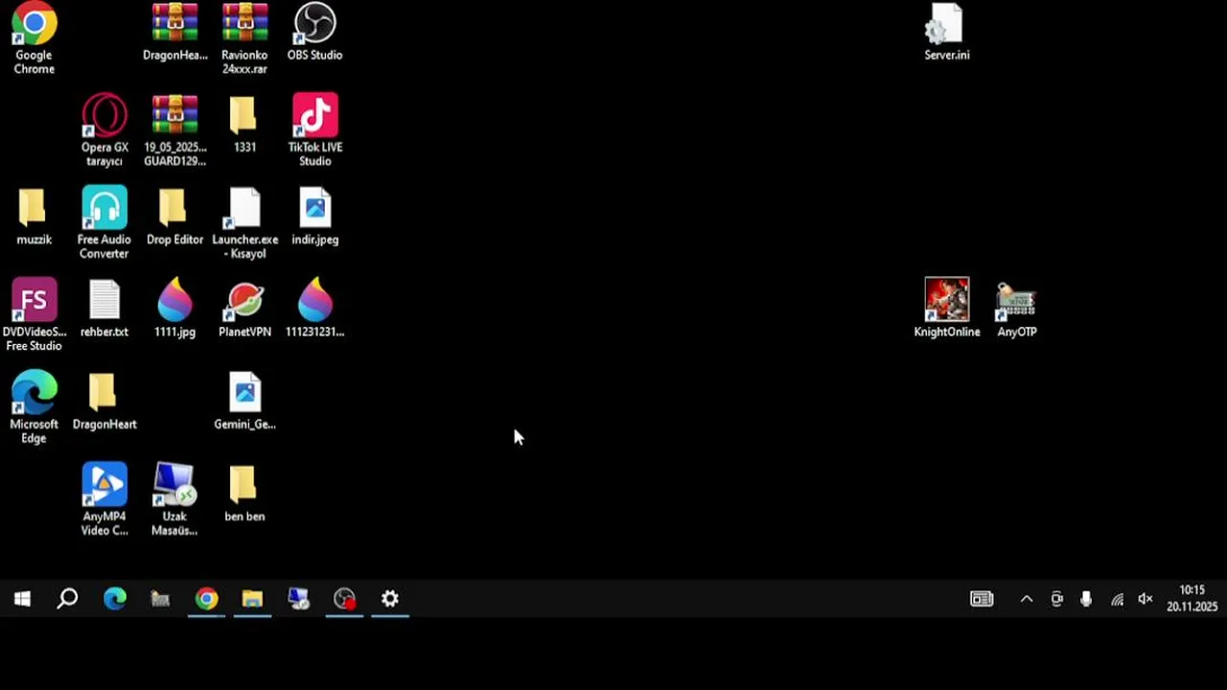This screenshot has height=690, width=1227.
Task: Open Opera GX tarayıcı shortcut
Action: (104, 130)
